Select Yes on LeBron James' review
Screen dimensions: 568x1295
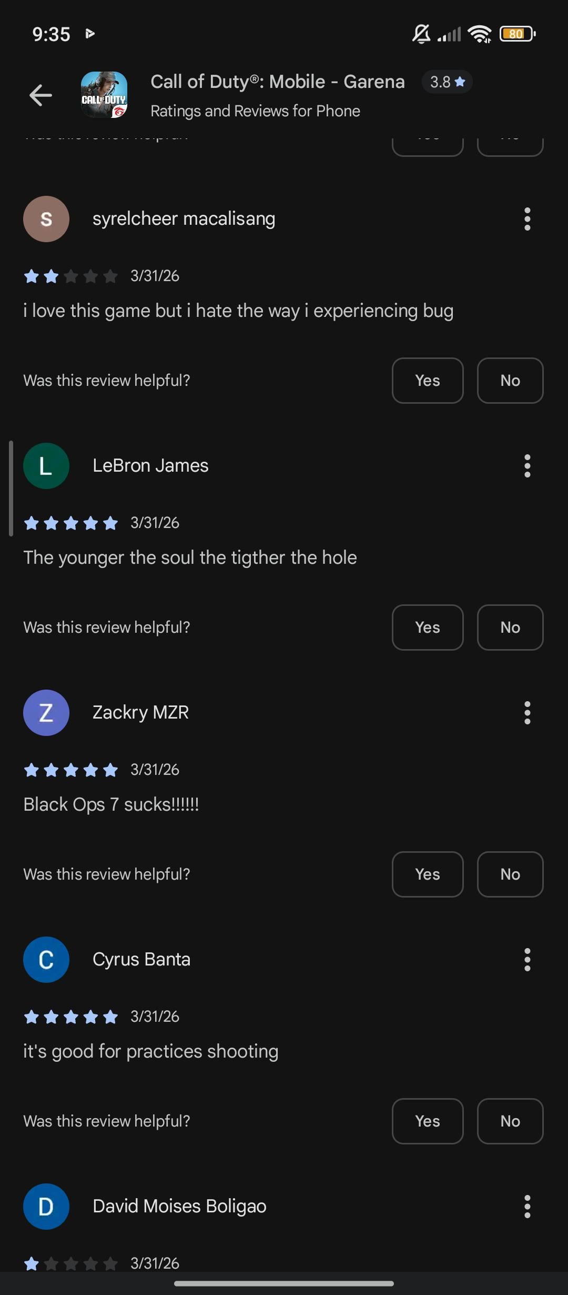tap(428, 627)
